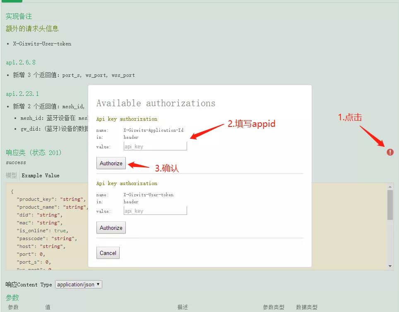The width and height of the screenshot is (399, 312).
Task: Open the response Content Type dropdown
Action: click(78, 285)
